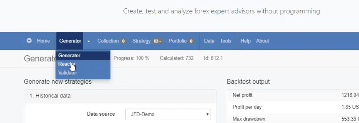359x123 pixels.
Task: Choose Validator from the dropdown list
Action: [x=68, y=73]
